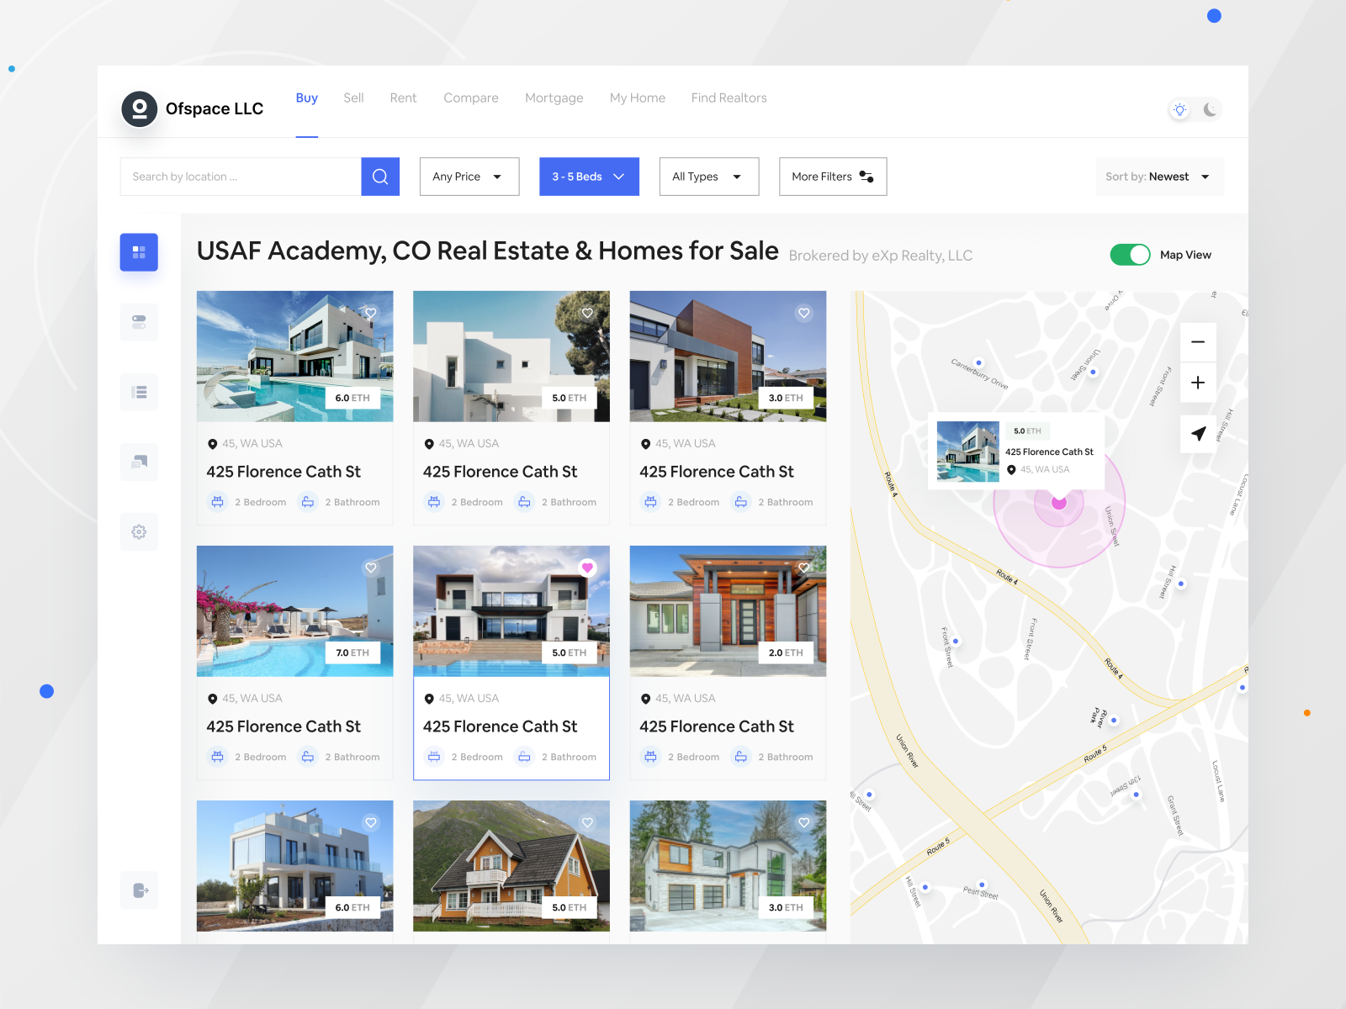
Task: Switch to dark mode with moon icon
Action: [x=1210, y=109]
